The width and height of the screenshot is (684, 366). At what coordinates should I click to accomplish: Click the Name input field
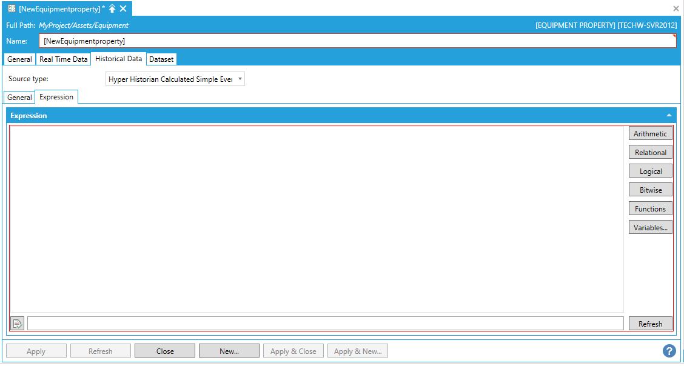pos(357,41)
